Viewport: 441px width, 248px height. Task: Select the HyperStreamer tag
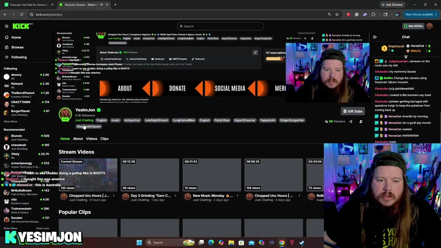point(245,120)
